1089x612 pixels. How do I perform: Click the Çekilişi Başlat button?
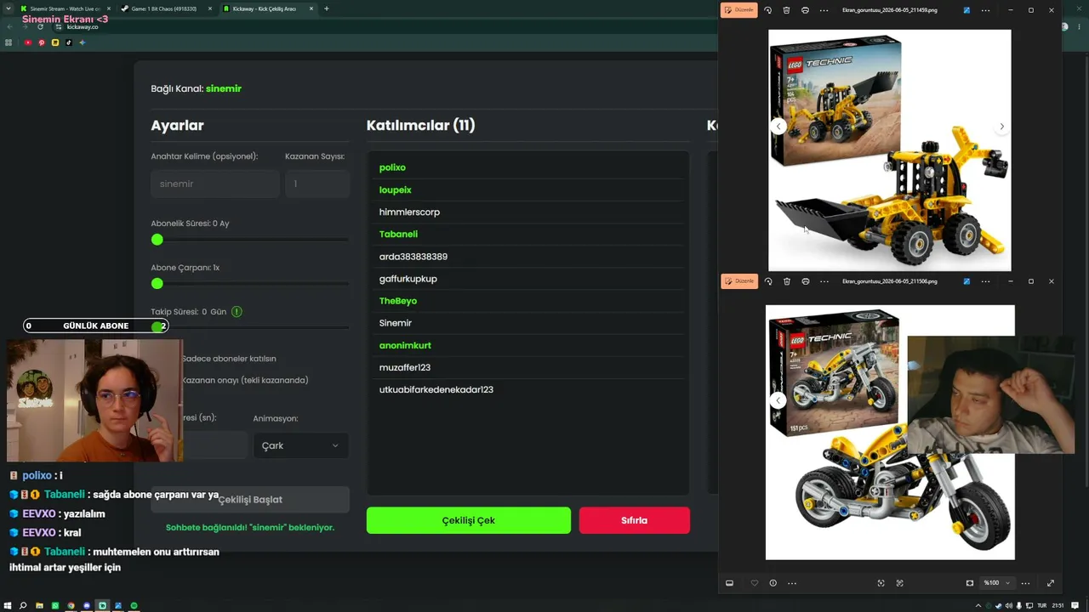coord(250,500)
